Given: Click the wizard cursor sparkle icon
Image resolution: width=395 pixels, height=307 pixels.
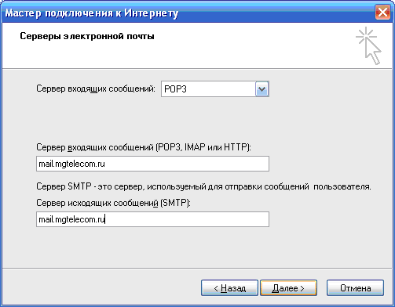Looking at the screenshot, I should point(368,45).
